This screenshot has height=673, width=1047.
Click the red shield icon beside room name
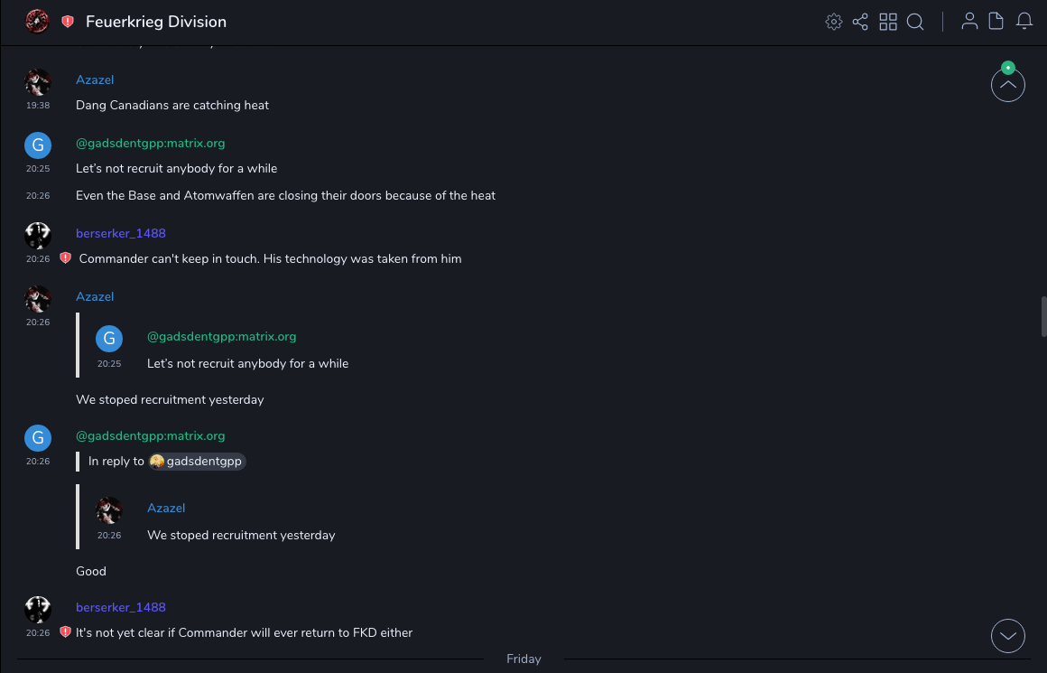[68, 22]
